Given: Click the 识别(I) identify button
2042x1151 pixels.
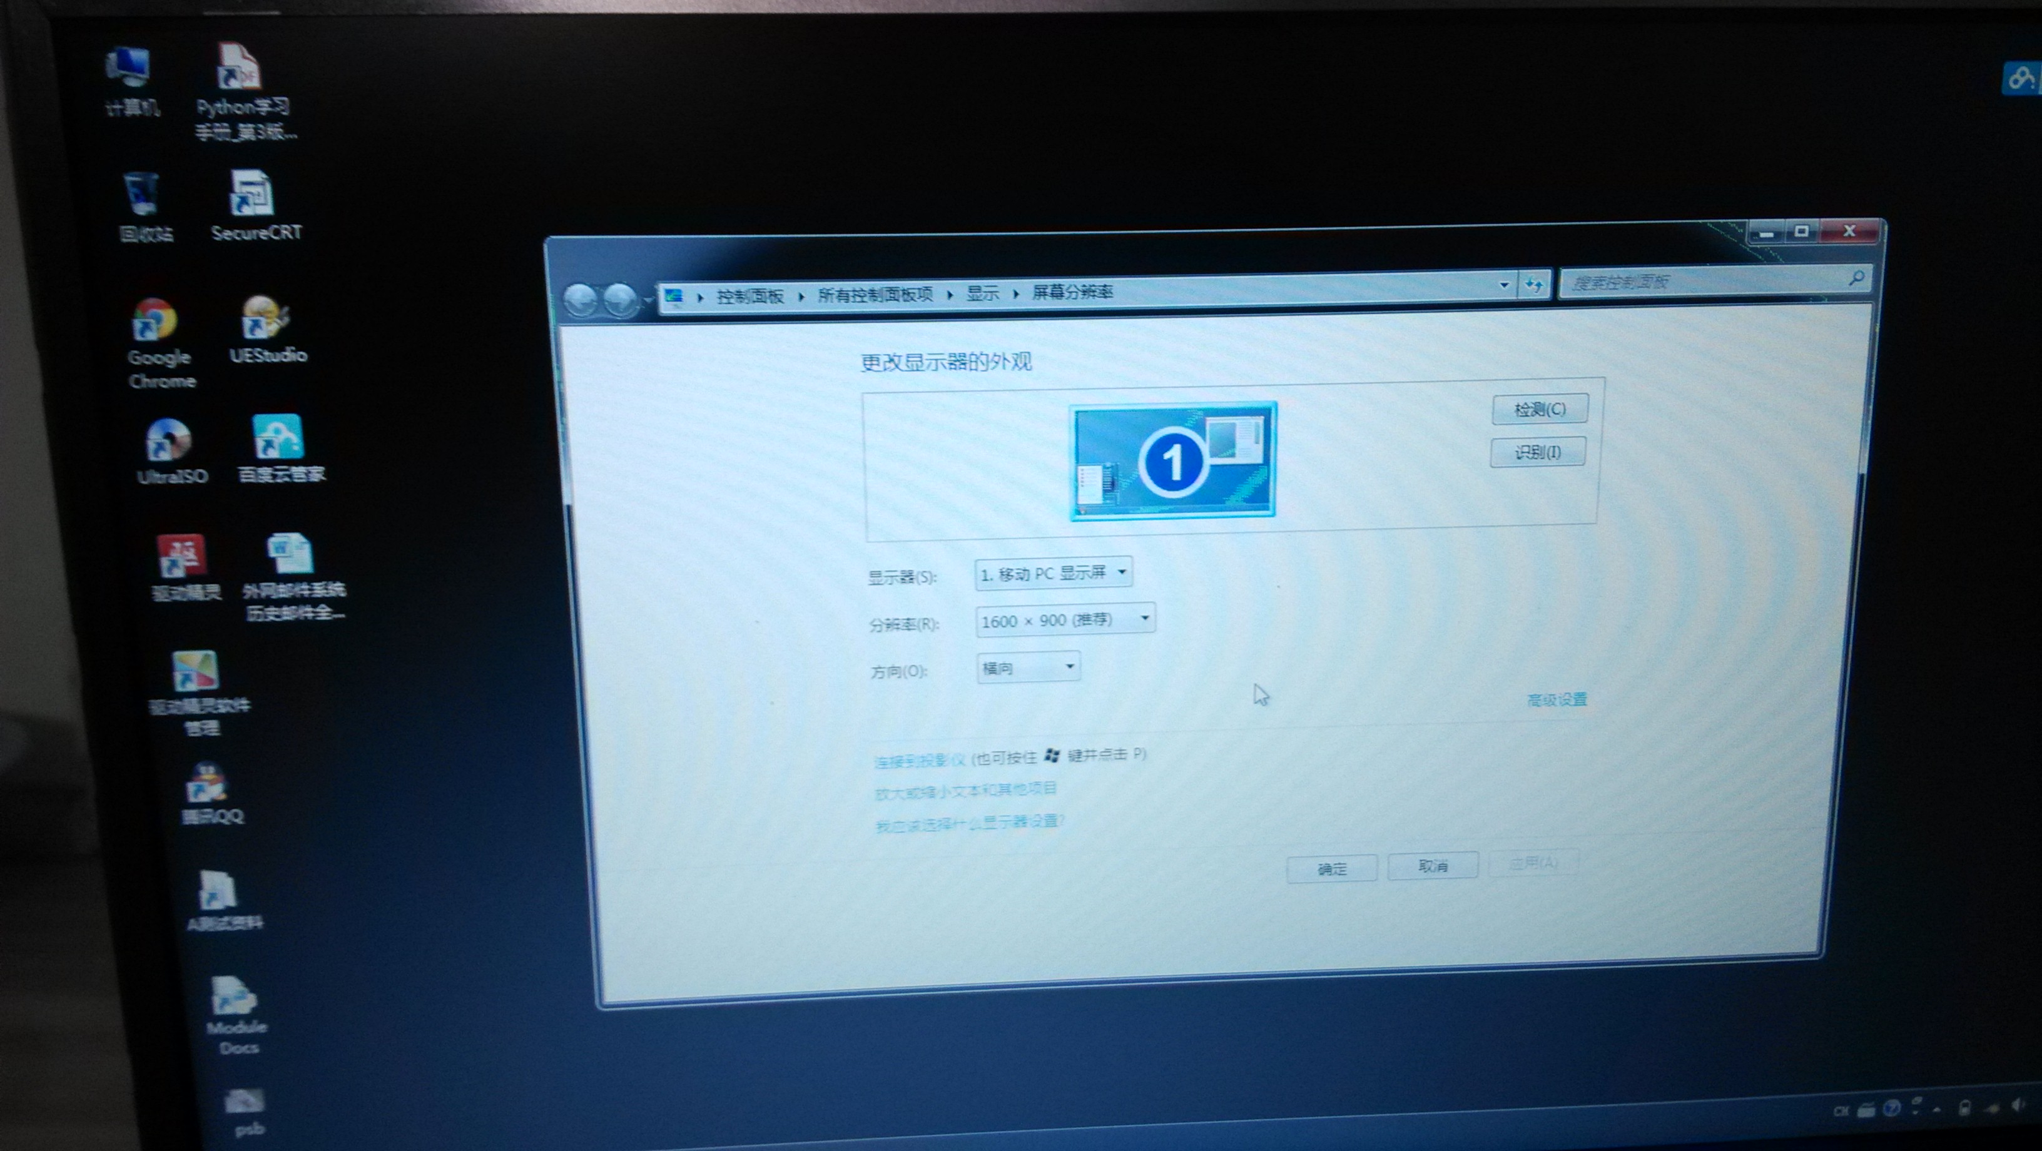Looking at the screenshot, I should pos(1537,452).
